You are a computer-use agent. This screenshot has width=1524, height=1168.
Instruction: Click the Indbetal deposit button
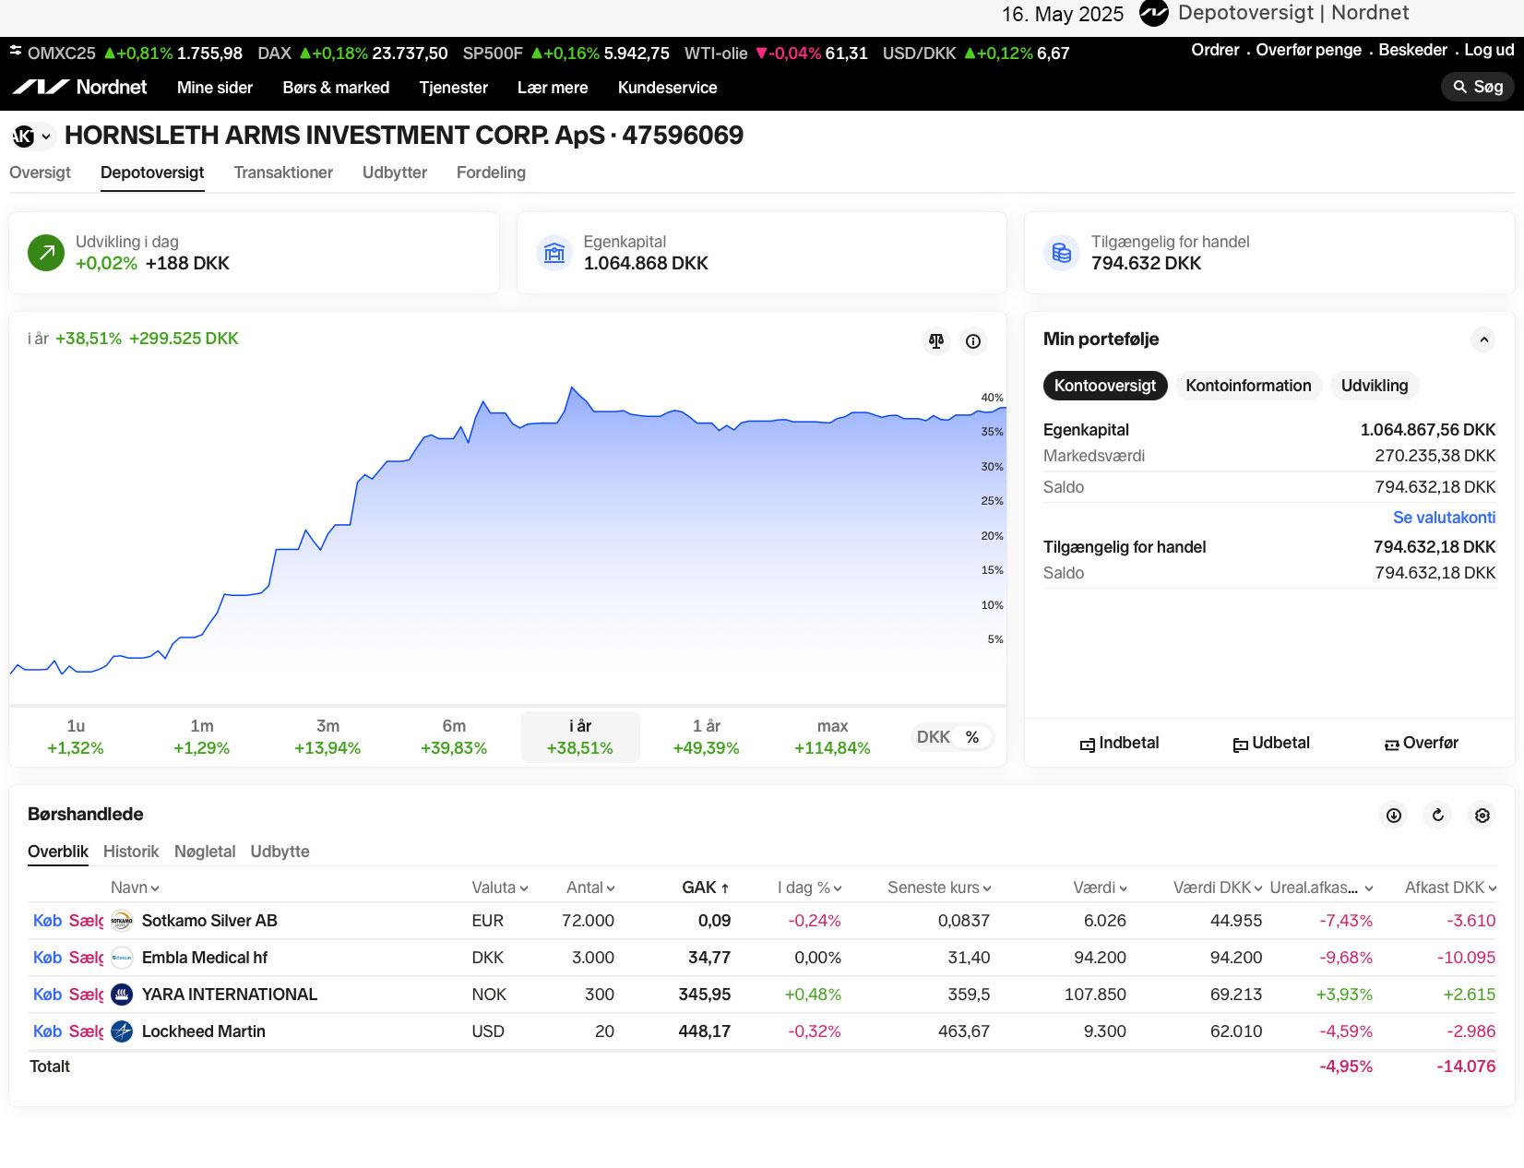click(x=1120, y=743)
